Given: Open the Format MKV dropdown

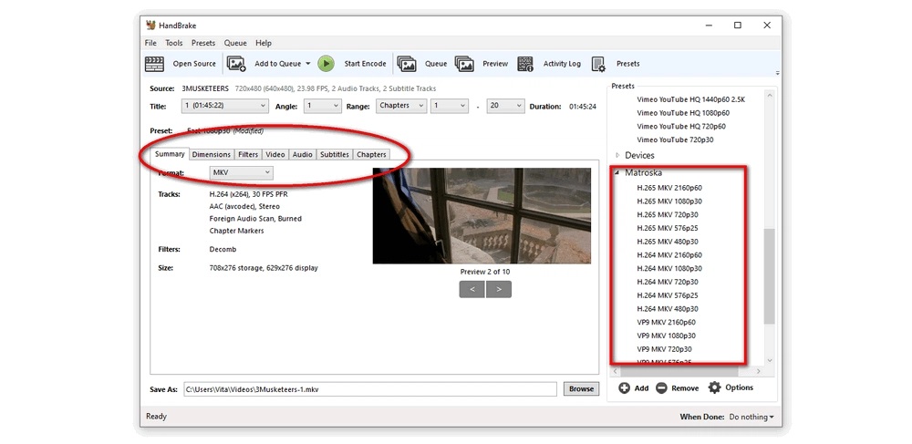Looking at the screenshot, I should point(242,172).
